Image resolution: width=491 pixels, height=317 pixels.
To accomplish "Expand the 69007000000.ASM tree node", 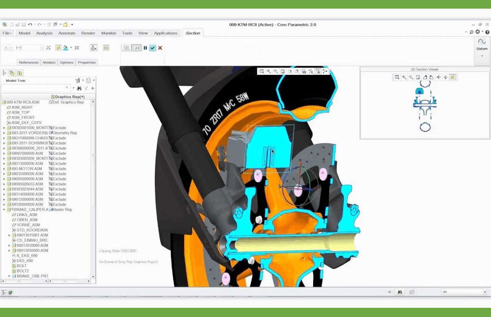I will tap(4, 153).
